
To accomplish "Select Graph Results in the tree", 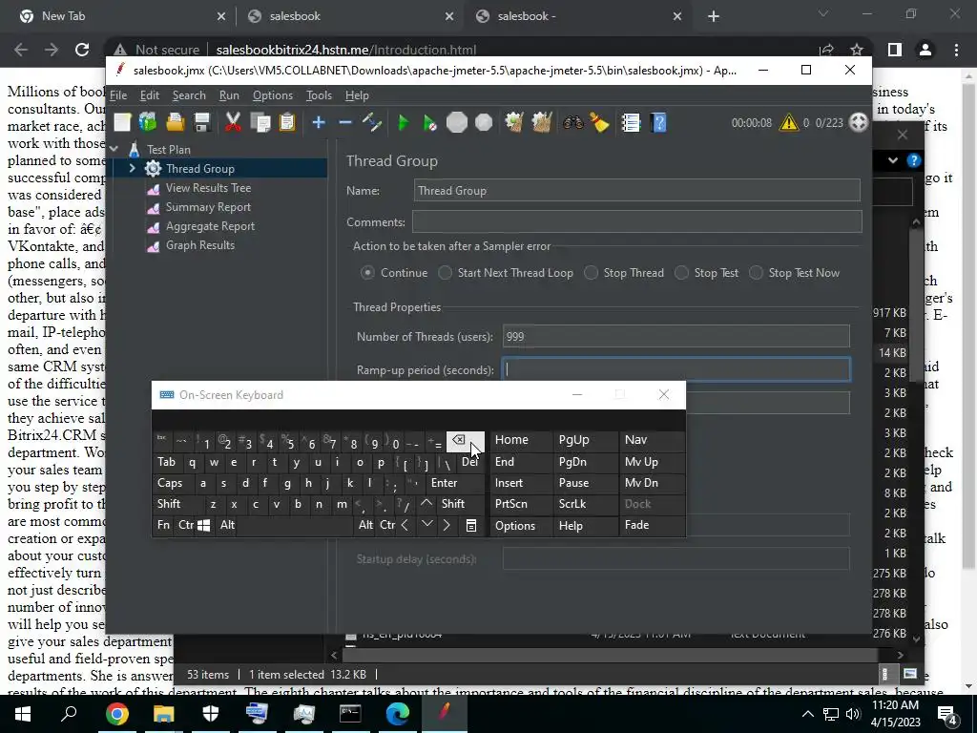I will point(200,245).
